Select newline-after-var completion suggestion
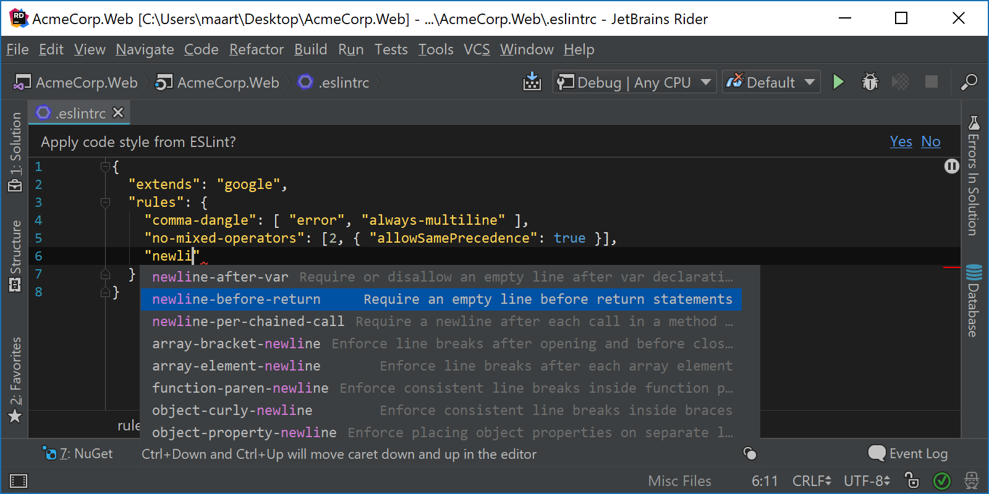Viewport: 989px width, 494px height. pos(441,277)
